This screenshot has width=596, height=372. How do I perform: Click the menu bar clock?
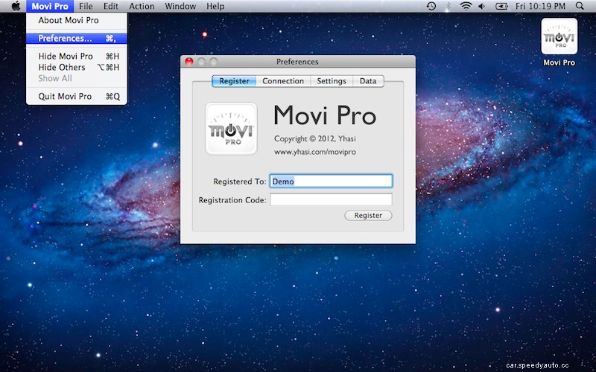541,6
